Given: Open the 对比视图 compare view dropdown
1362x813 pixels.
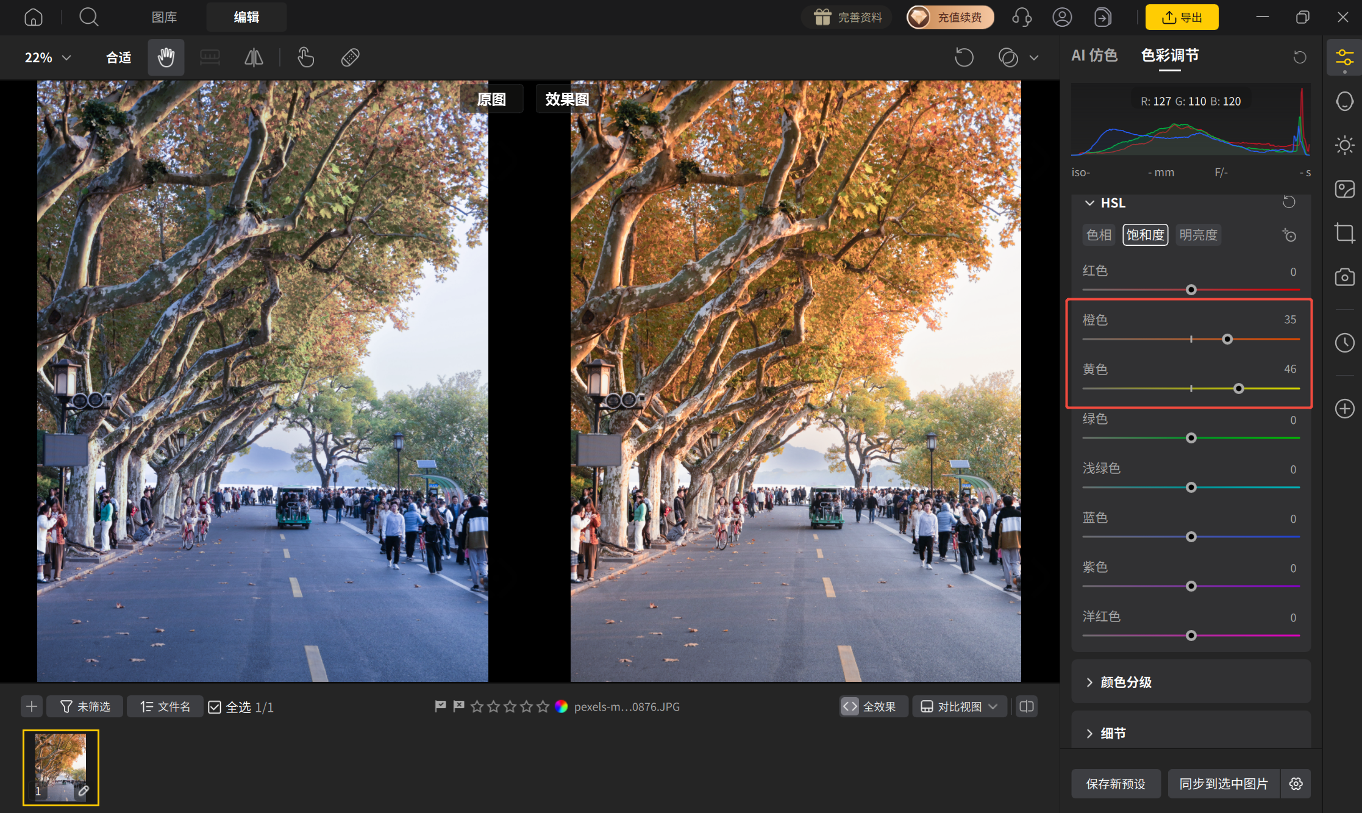Looking at the screenshot, I should coord(960,706).
